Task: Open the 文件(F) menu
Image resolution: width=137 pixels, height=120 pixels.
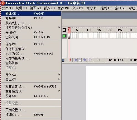Action: (7, 8)
